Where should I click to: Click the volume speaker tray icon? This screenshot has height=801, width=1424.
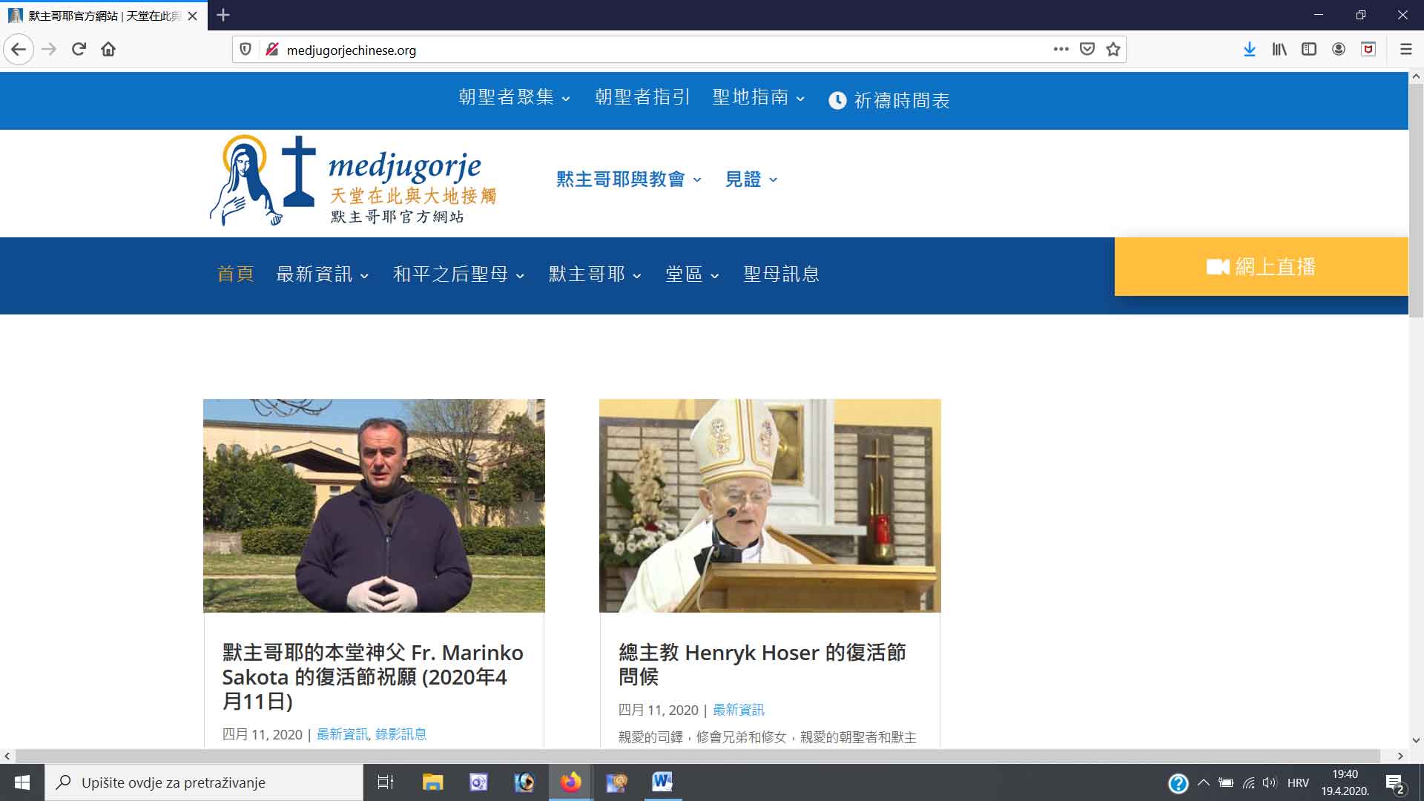[1270, 783]
